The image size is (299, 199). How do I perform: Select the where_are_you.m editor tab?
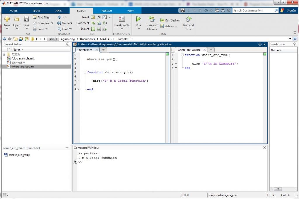tap(189, 50)
